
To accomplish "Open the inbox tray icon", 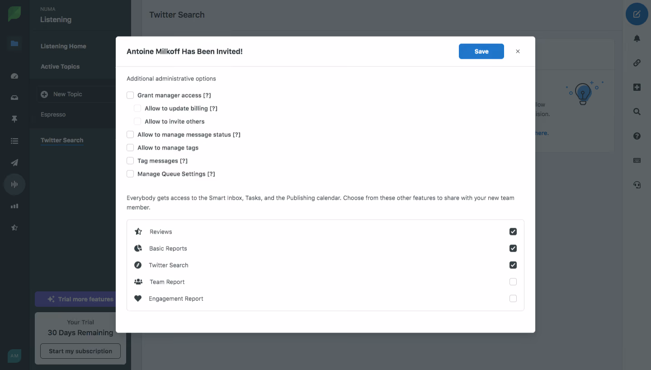I will point(14,98).
